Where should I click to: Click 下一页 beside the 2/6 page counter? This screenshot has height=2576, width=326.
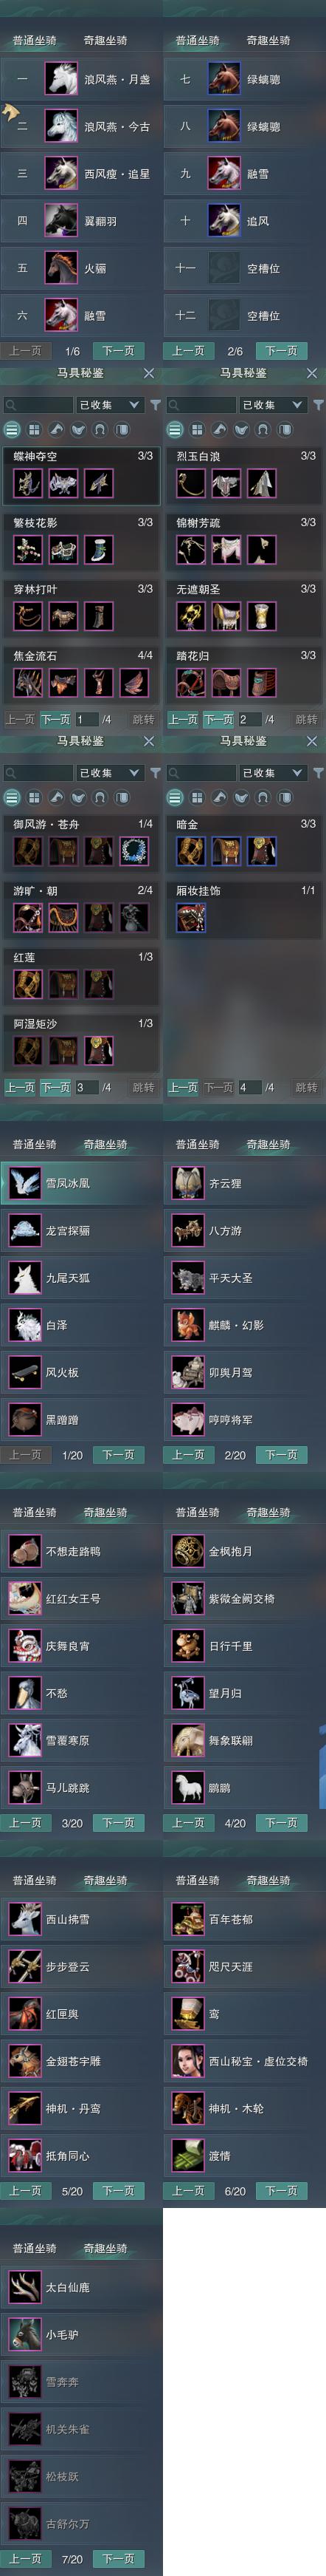(282, 351)
